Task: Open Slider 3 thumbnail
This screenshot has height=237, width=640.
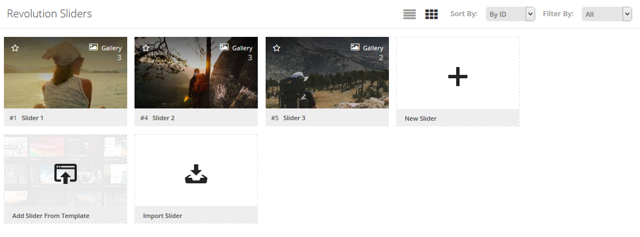Action: [327, 73]
